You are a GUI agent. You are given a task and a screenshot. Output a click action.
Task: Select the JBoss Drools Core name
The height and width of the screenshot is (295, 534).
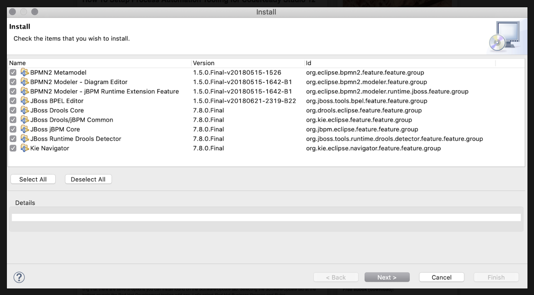point(57,110)
